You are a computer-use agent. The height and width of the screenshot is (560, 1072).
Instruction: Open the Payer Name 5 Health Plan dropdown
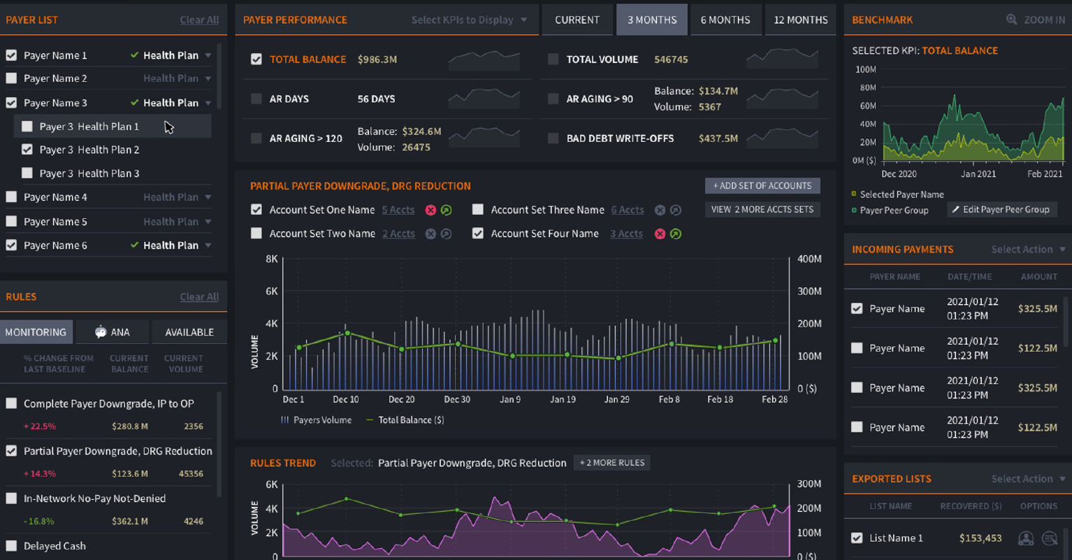pos(208,222)
